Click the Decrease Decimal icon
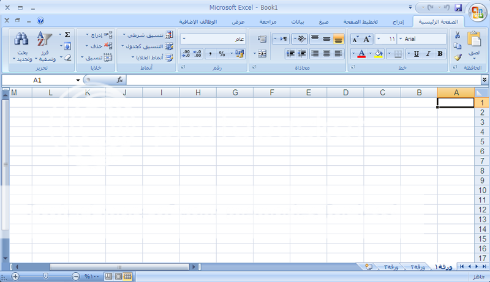 click(186, 54)
